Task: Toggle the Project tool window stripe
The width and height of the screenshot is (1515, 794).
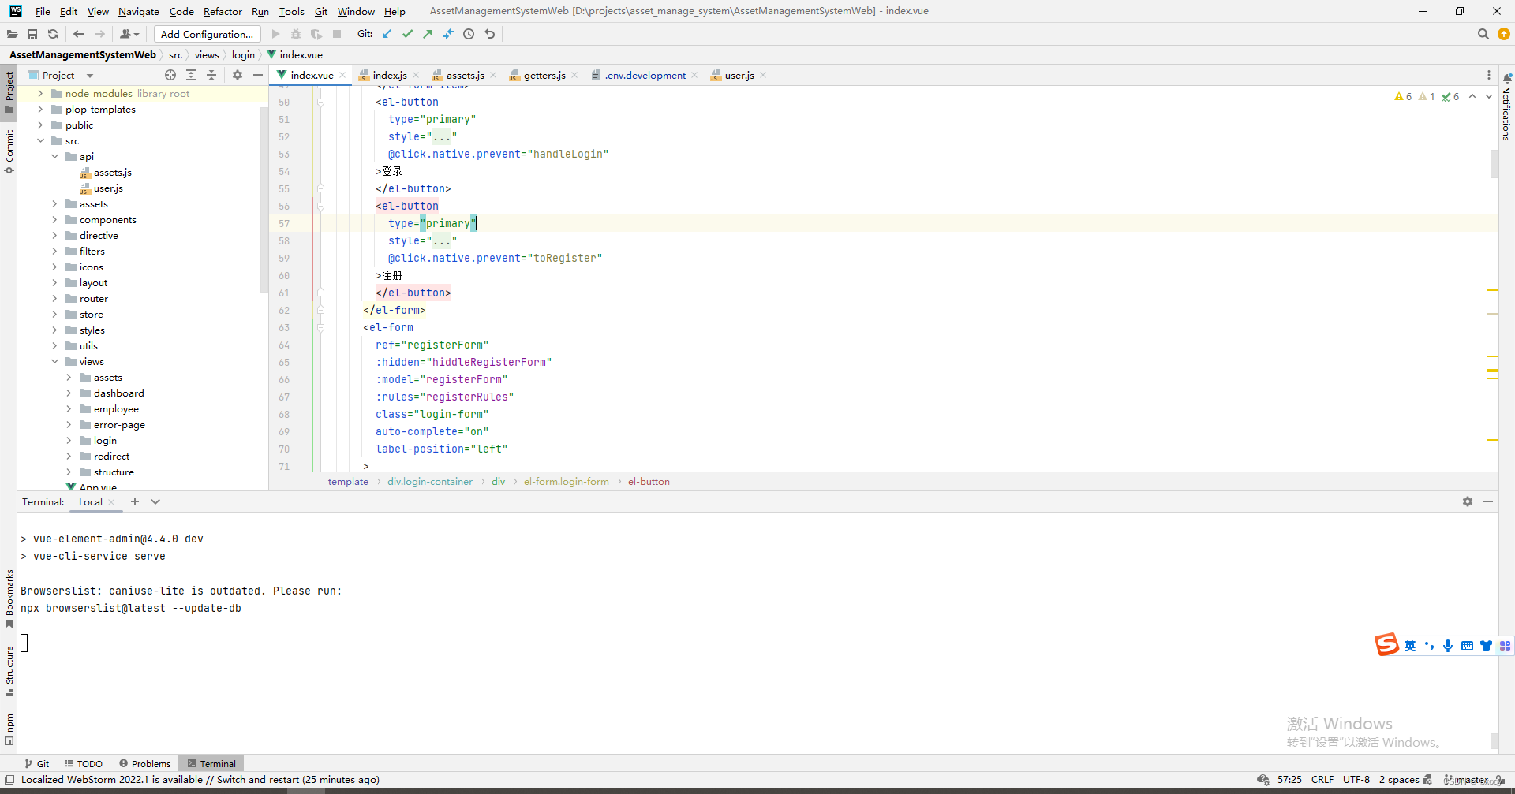Action: (x=9, y=91)
